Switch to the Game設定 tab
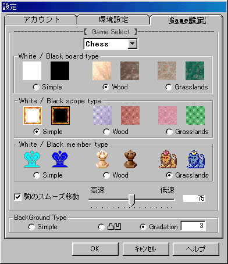The image size is (228, 264). tap(187, 20)
